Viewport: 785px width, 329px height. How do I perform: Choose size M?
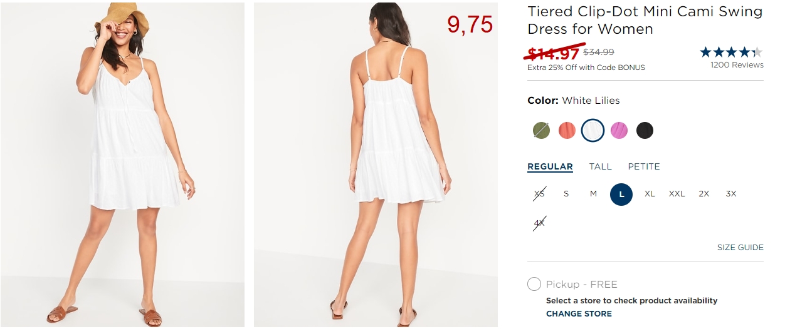coord(593,194)
